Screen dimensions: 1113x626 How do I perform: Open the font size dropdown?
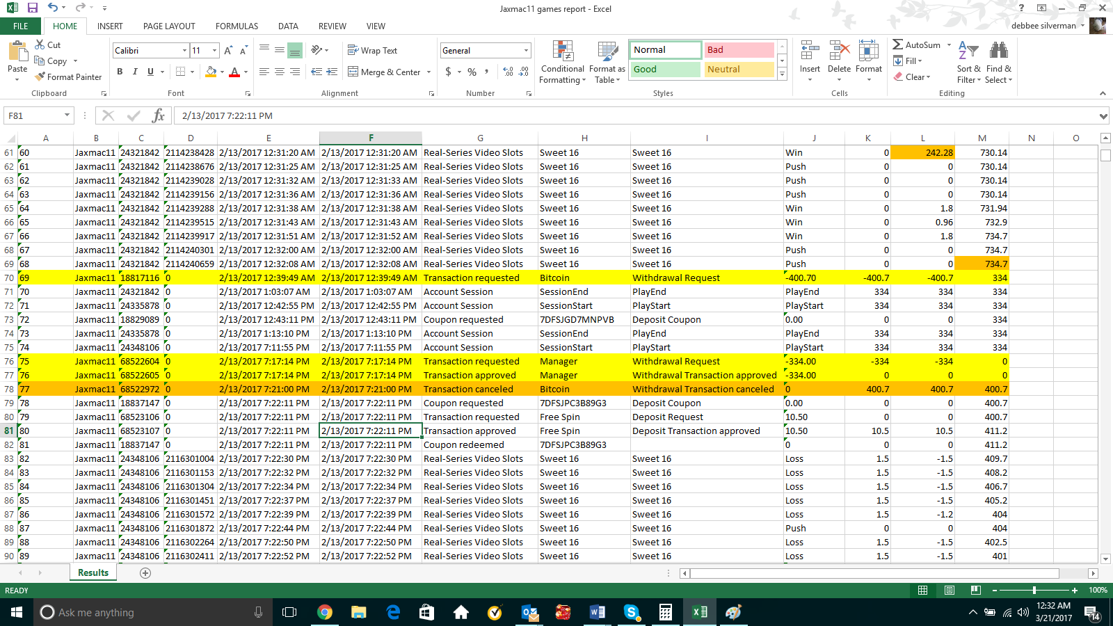pyautogui.click(x=214, y=50)
